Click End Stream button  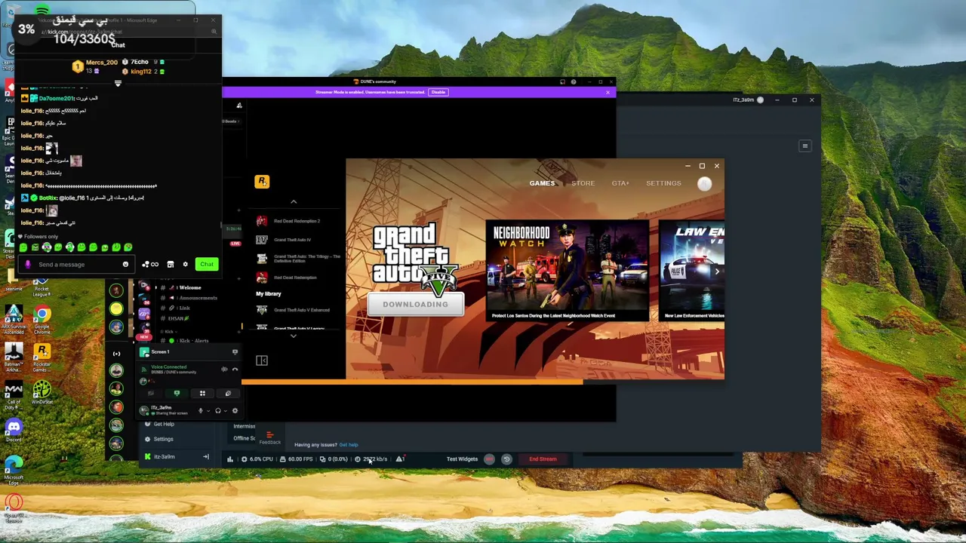[543, 459]
